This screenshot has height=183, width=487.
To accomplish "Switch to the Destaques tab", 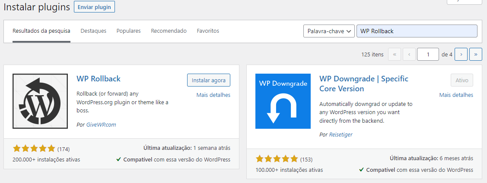I will point(93,31).
